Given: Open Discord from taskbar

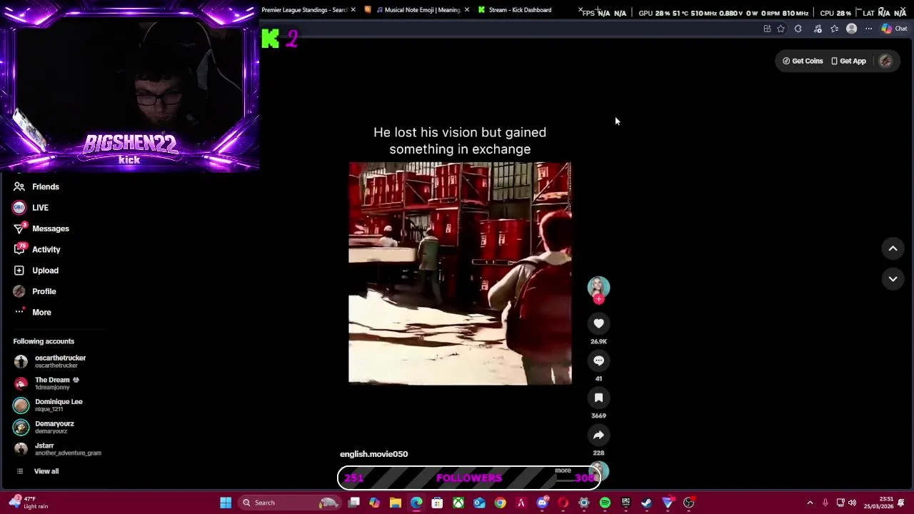Looking at the screenshot, I should [x=542, y=503].
